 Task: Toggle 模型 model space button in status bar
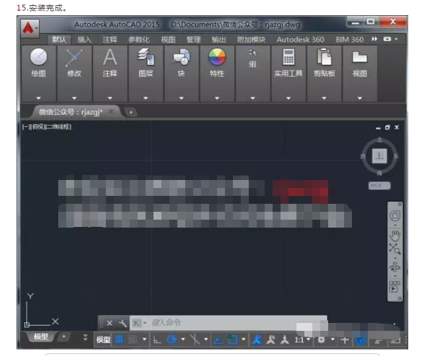point(103,339)
